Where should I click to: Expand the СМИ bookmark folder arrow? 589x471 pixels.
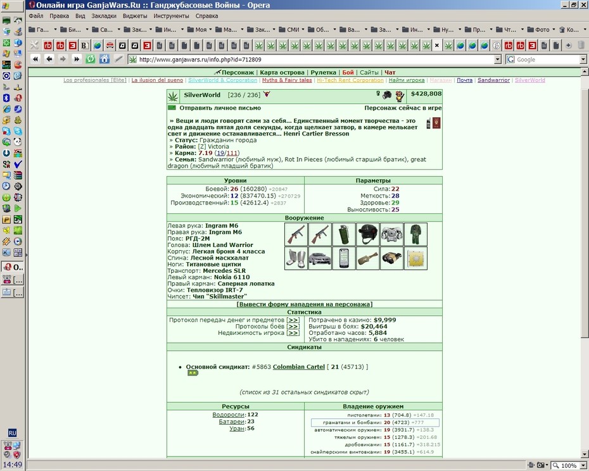303,29
